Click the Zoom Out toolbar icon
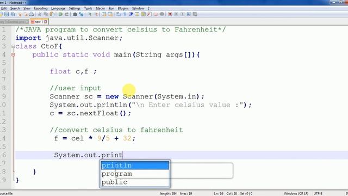348x196 pixels. point(96,14)
